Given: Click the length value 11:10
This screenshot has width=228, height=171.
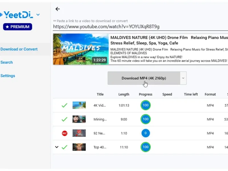Looking at the screenshot, I should point(124,147).
